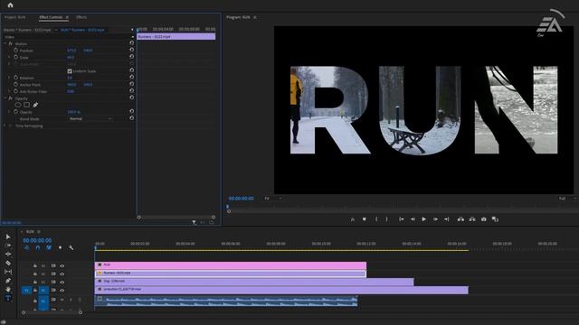Select the Hand tool

click(x=8, y=289)
